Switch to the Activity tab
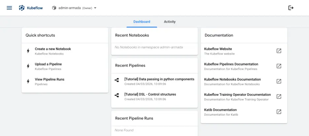This screenshot has height=136, width=309. 170,22
